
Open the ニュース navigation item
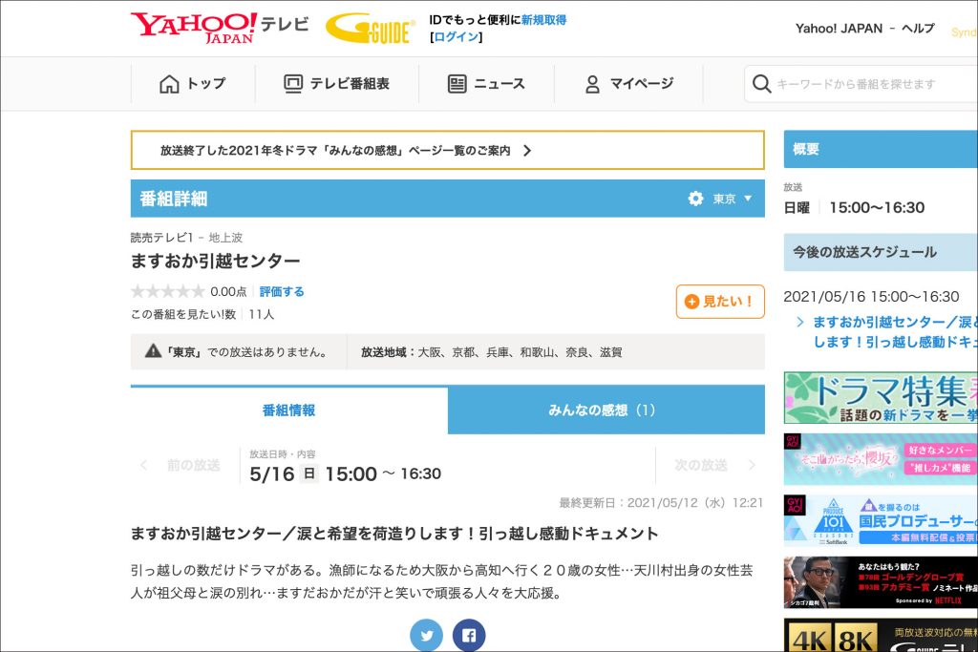point(486,84)
